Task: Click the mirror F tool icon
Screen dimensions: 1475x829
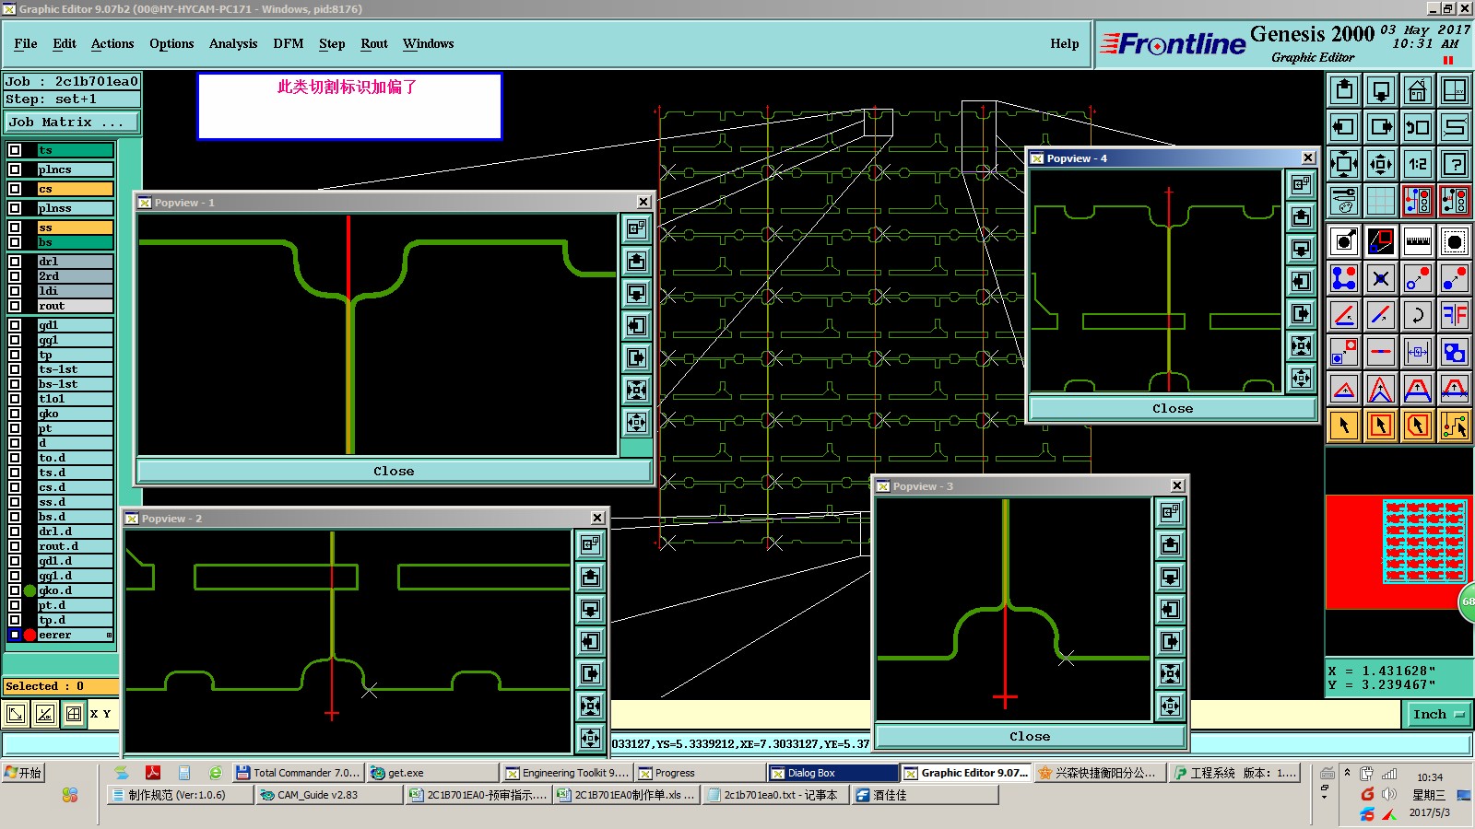Action: pos(1455,315)
